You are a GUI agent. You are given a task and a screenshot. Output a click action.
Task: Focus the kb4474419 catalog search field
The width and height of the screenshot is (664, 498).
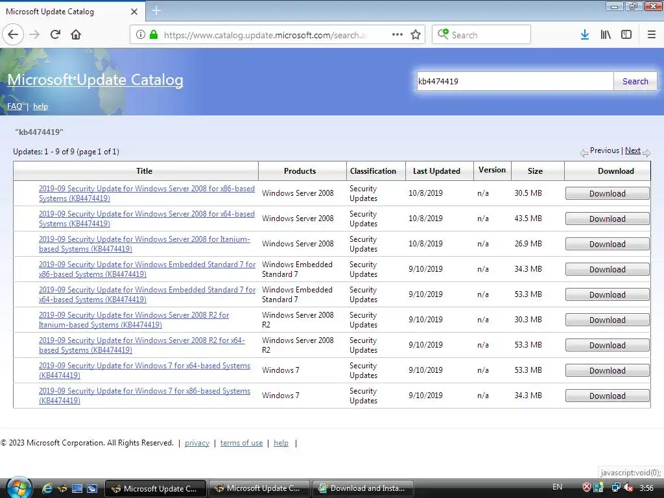(514, 81)
